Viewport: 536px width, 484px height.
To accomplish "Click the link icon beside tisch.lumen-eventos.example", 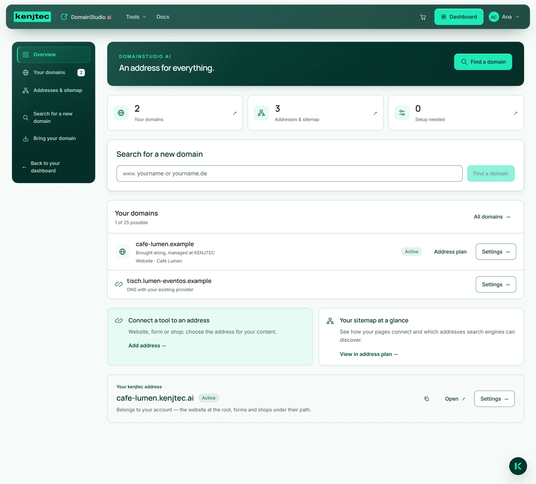I will 119,284.
